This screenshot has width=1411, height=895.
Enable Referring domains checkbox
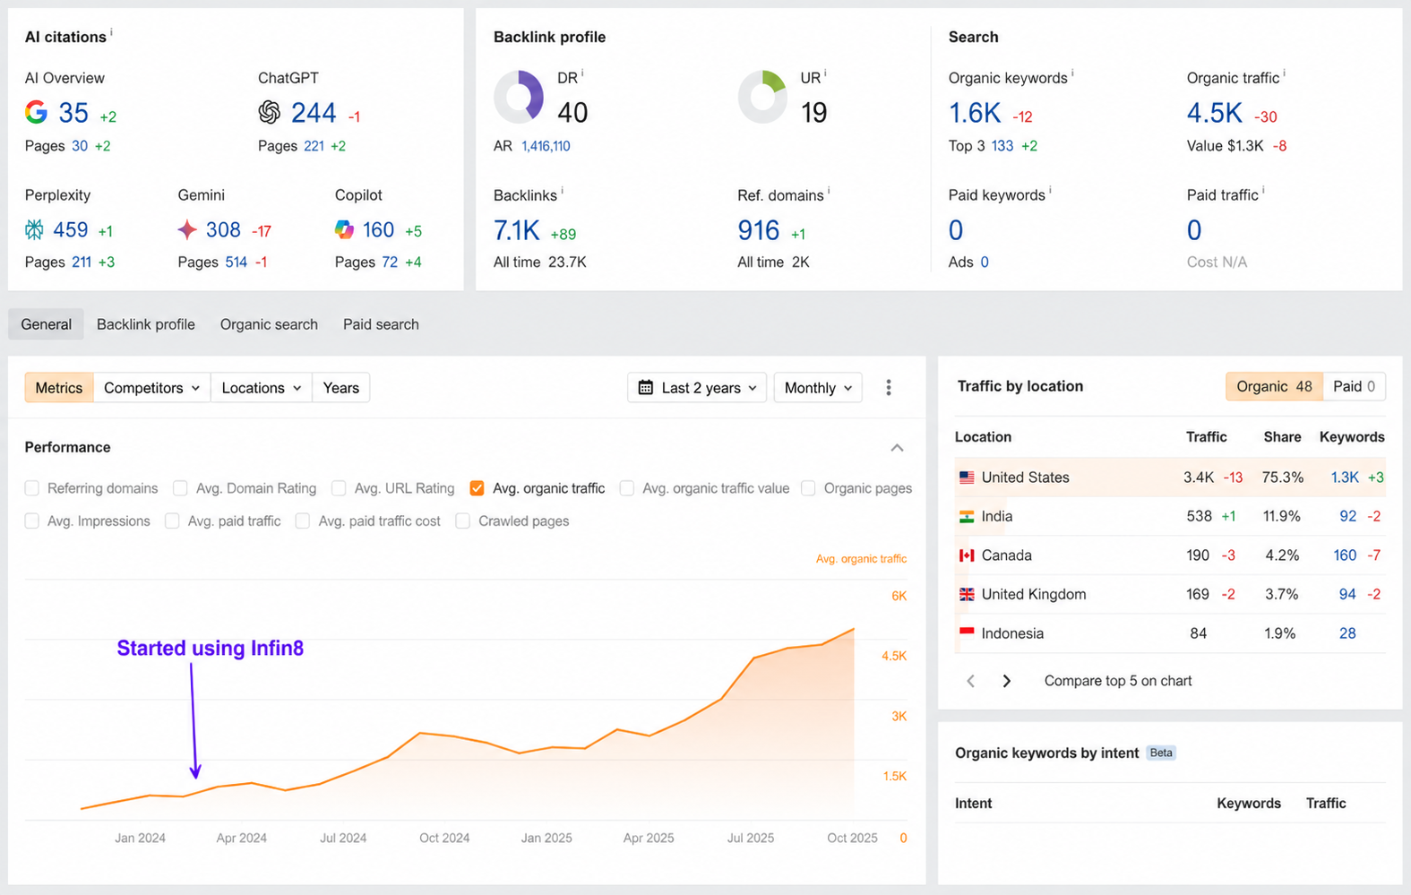pos(32,488)
